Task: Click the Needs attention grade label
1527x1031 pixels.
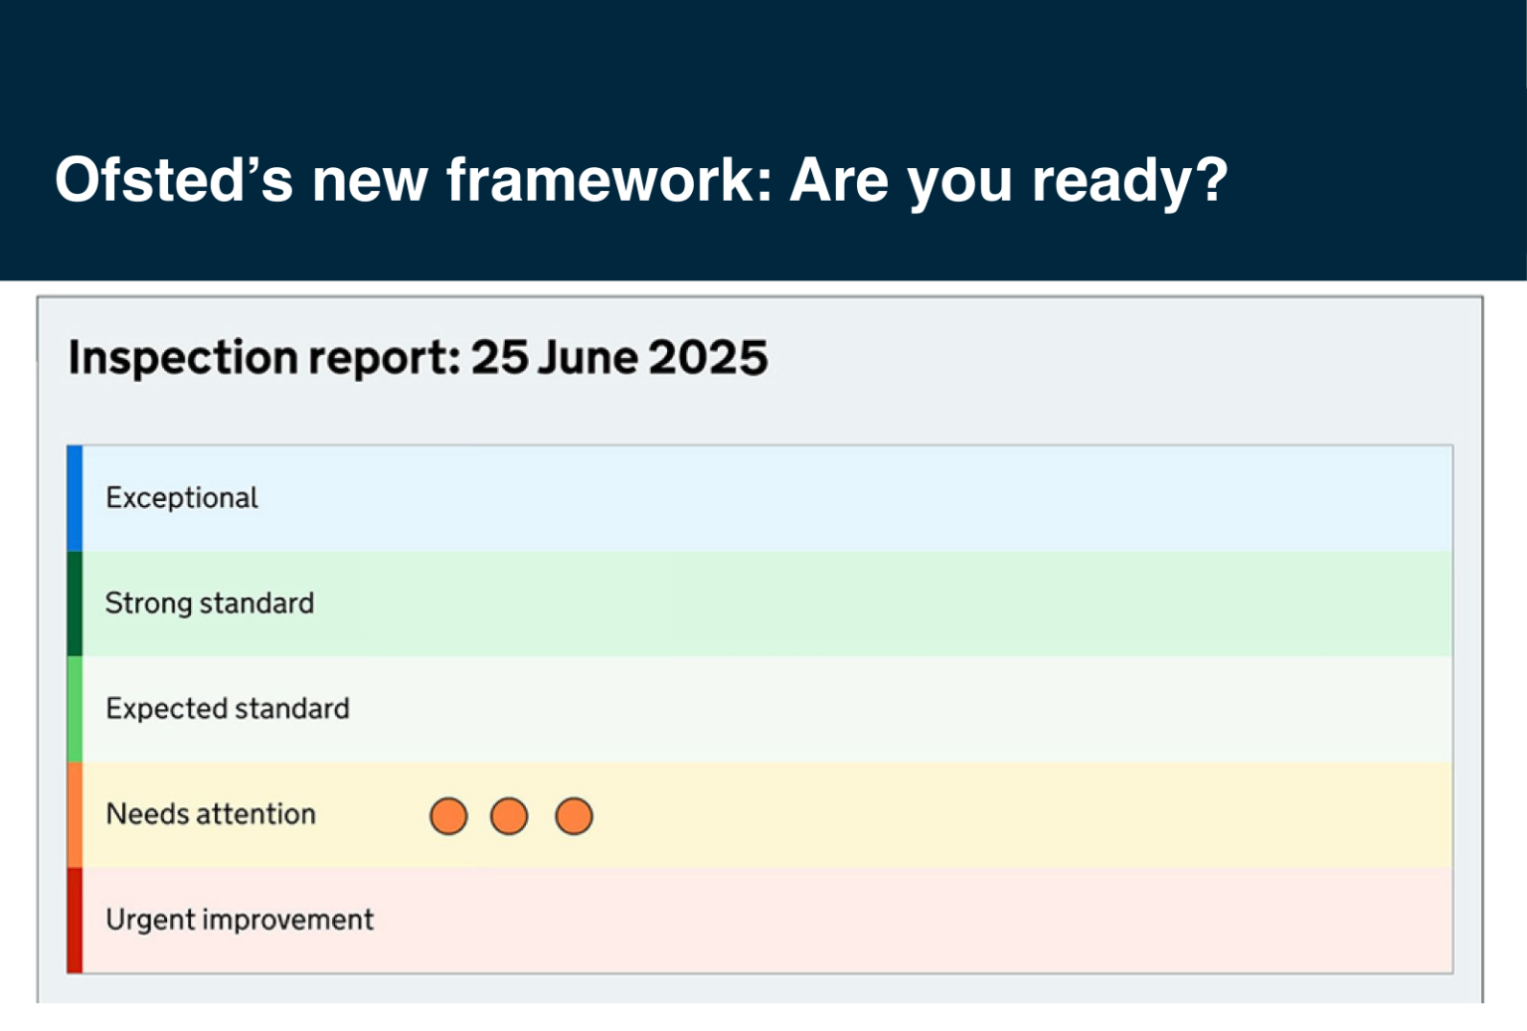Action: (x=211, y=814)
